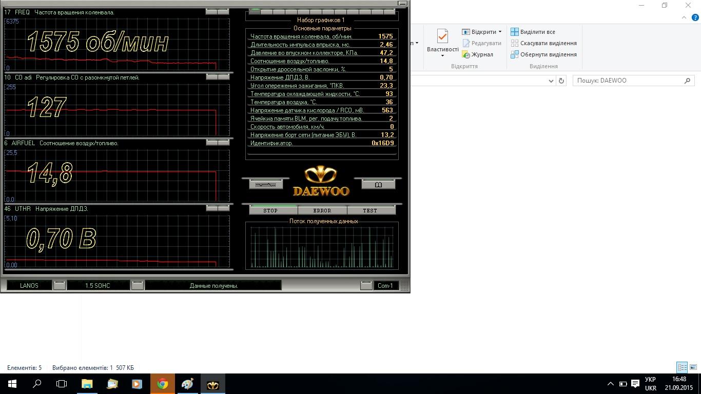
Task: Open Chrome from the taskbar
Action: tap(163, 384)
